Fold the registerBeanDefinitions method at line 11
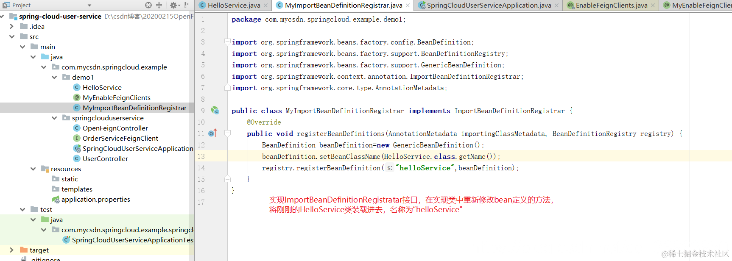 pos(227,133)
